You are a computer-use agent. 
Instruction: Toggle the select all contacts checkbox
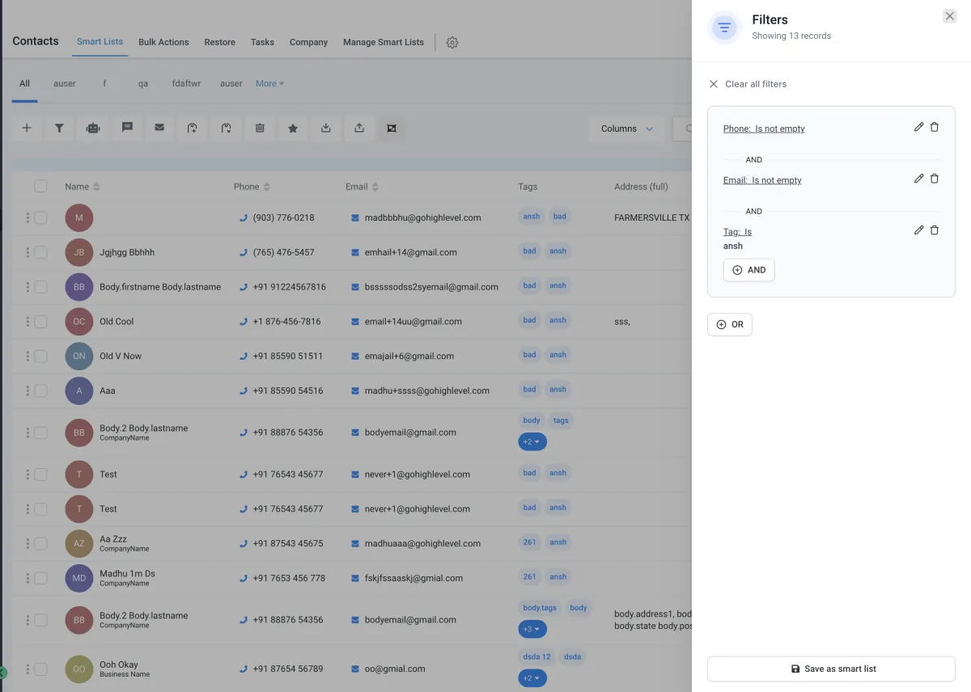point(40,187)
